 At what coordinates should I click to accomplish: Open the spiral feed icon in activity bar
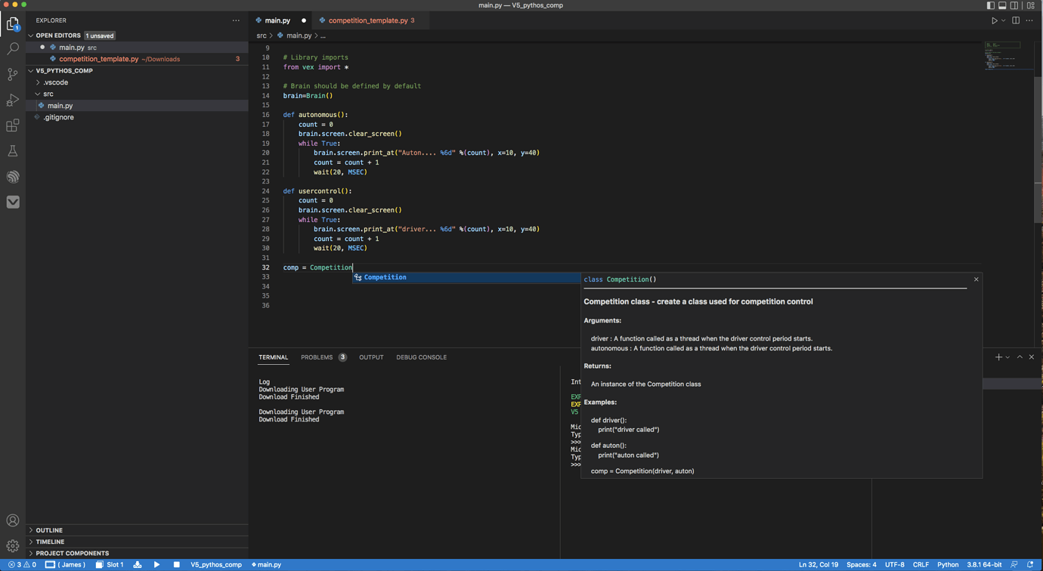[x=13, y=177]
